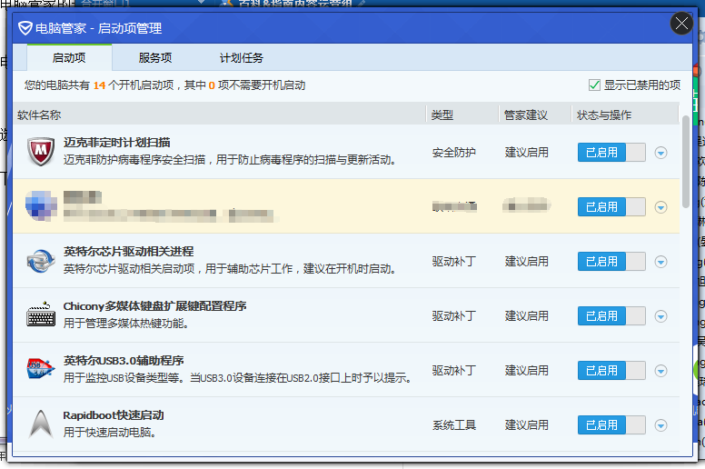Click the orange startup count 14

pyautogui.click(x=99, y=85)
